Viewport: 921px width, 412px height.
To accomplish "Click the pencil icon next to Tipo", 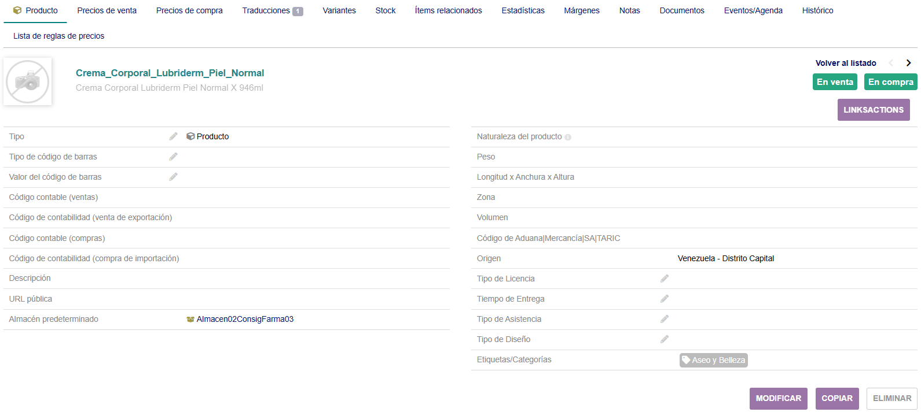I will (x=173, y=136).
